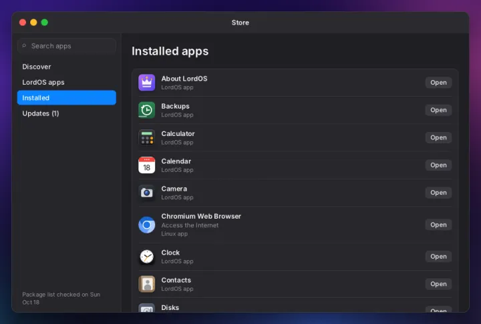This screenshot has height=324, width=481.
Task: Show Updates (1) section
Action: point(67,113)
